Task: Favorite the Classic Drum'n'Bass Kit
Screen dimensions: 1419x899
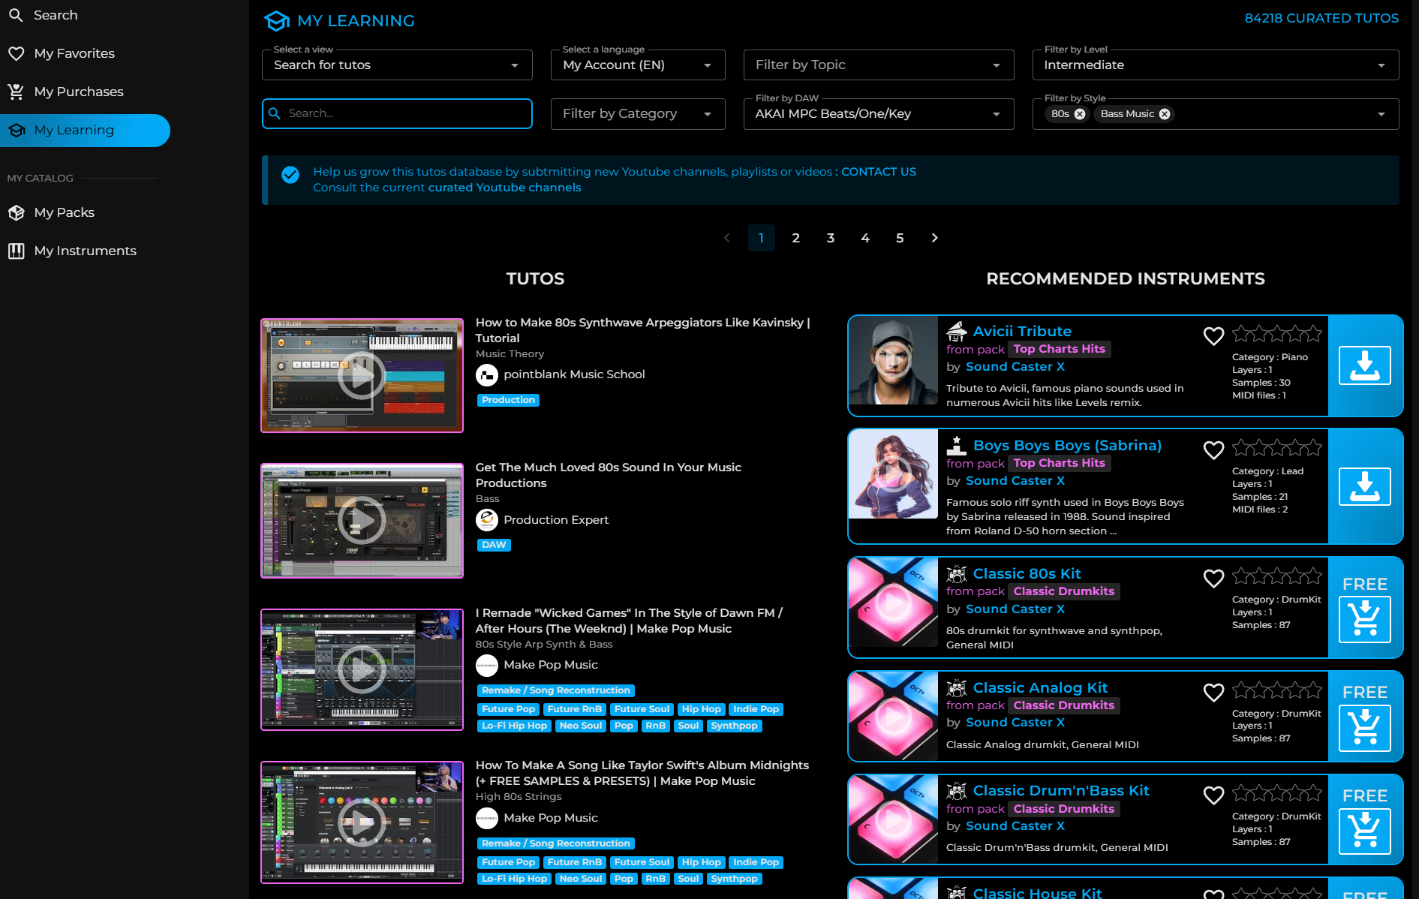Action: [x=1213, y=795]
